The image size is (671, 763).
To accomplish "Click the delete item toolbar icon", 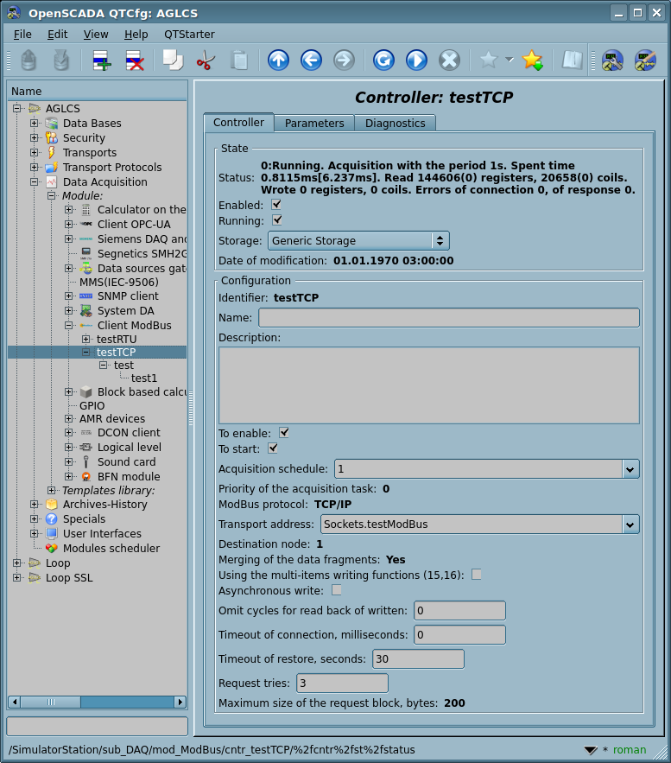I will (x=135, y=60).
